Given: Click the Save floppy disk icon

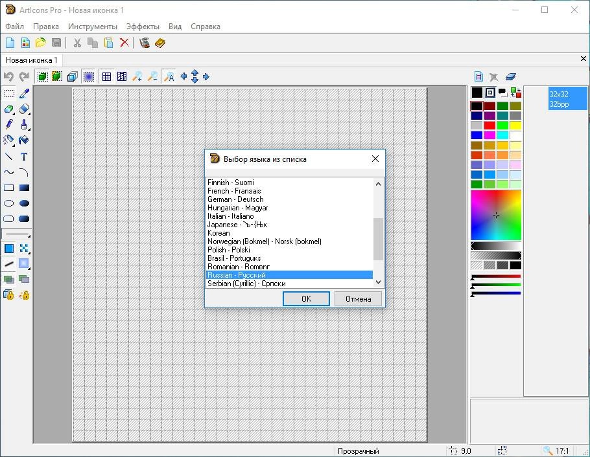Looking at the screenshot, I should (56, 43).
